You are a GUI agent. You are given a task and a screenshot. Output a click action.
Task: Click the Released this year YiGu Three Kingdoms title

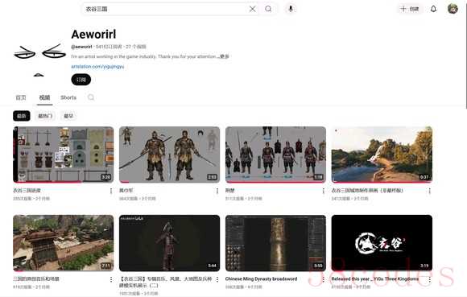pos(375,278)
